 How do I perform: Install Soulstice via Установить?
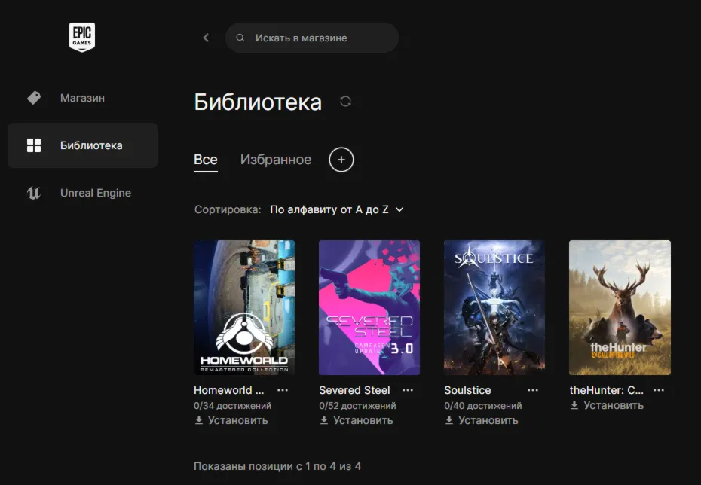pos(482,420)
